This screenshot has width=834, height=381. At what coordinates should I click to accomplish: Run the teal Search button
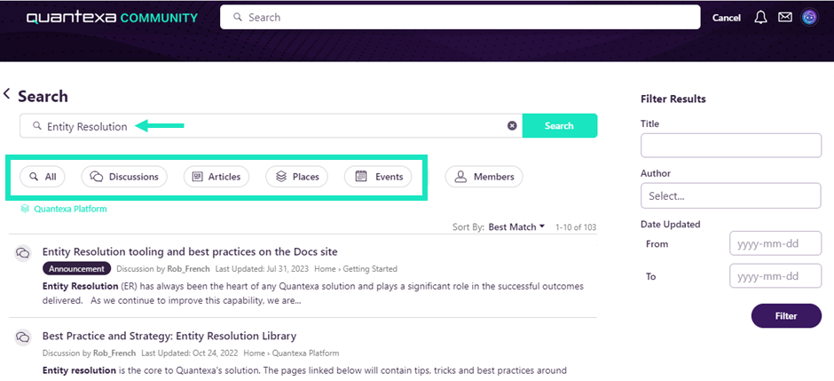[x=560, y=125]
